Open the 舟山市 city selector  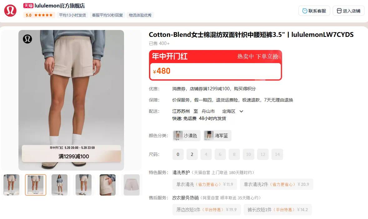tap(208, 111)
